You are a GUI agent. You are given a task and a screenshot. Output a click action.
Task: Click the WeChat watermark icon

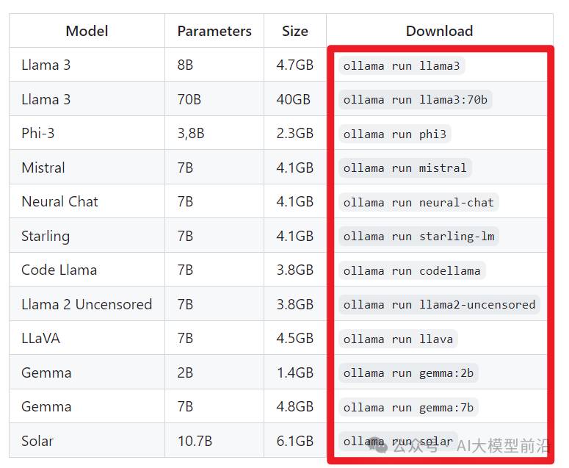(378, 445)
